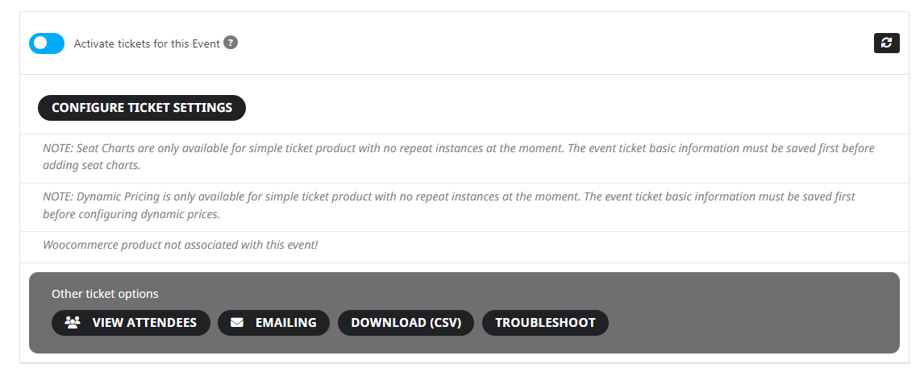924x372 pixels.
Task: Click the Dynamic Pricing note text
Action: tap(449, 205)
